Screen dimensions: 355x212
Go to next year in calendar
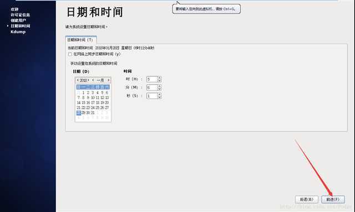[88, 80]
